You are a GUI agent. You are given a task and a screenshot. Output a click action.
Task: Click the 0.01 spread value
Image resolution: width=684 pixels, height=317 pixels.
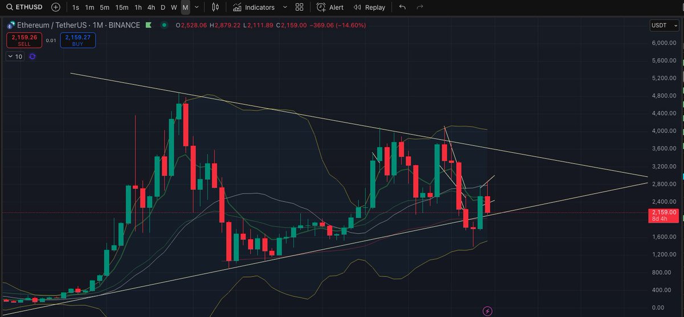click(x=51, y=40)
